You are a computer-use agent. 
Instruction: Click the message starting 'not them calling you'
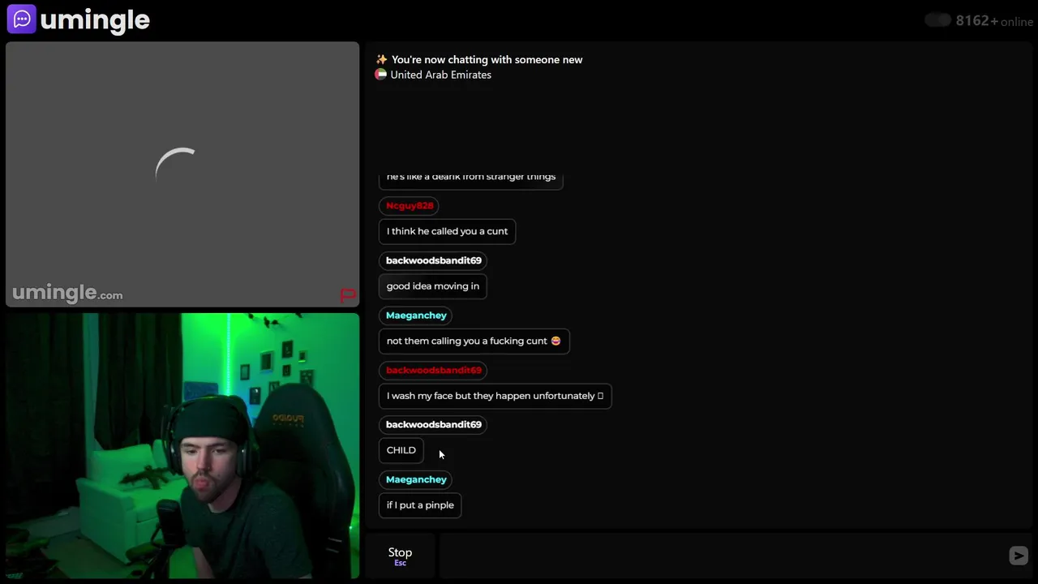tap(474, 341)
